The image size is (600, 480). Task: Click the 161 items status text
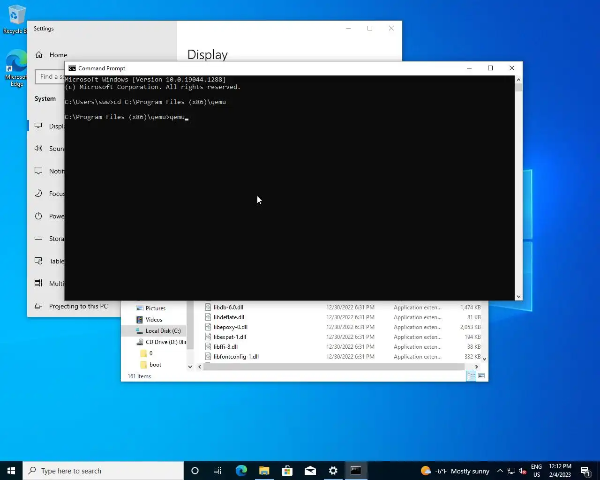coord(139,376)
